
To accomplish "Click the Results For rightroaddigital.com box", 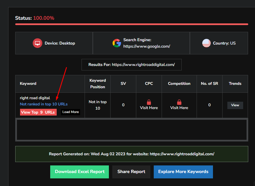I will coord(131,65).
